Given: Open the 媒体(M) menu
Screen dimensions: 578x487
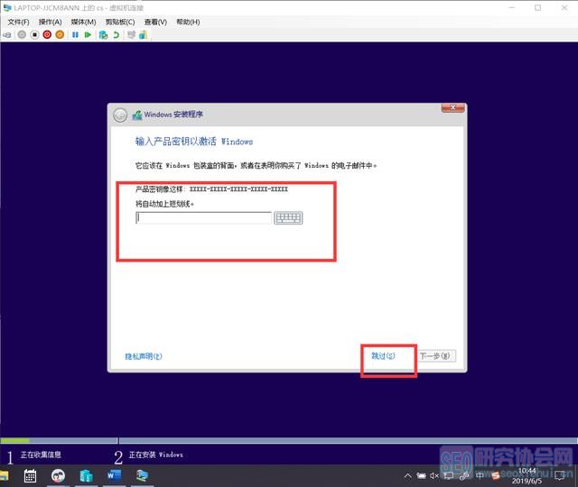Looking at the screenshot, I should point(83,22).
